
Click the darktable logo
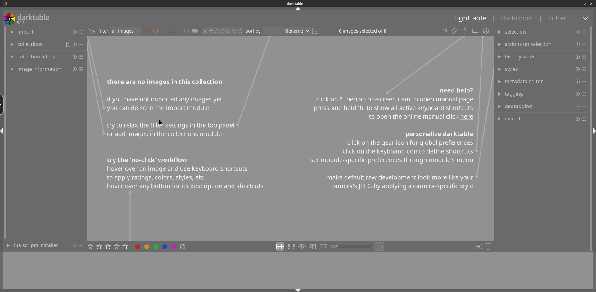(x=10, y=19)
